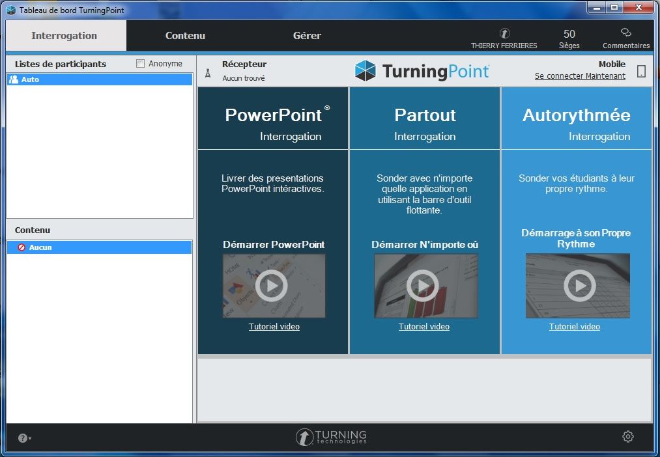Click the Se connecter Maintenant link

580,76
